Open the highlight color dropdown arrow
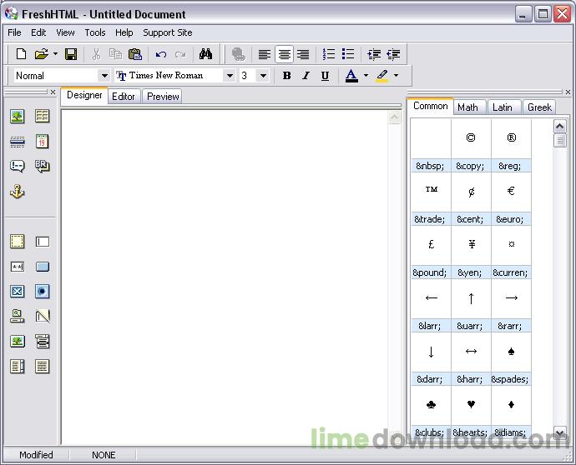Viewport: 576px width, 465px height. pos(396,76)
